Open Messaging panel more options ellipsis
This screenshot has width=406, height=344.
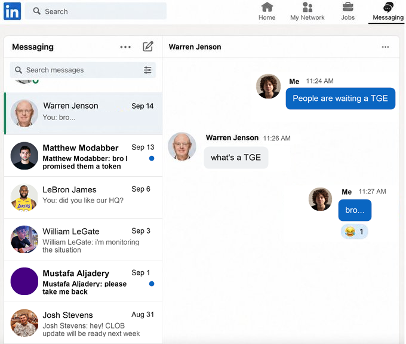pyautogui.click(x=125, y=47)
